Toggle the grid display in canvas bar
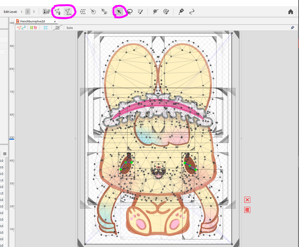The image size is (299, 247). pos(57,28)
